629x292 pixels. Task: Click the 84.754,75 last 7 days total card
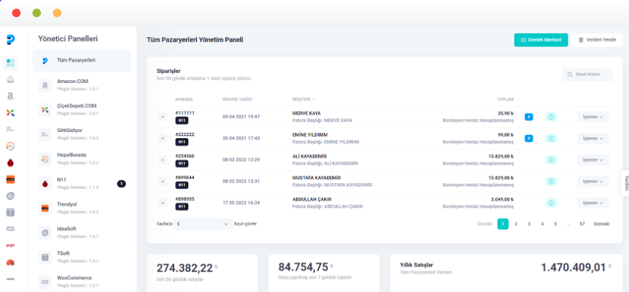[x=324, y=273]
